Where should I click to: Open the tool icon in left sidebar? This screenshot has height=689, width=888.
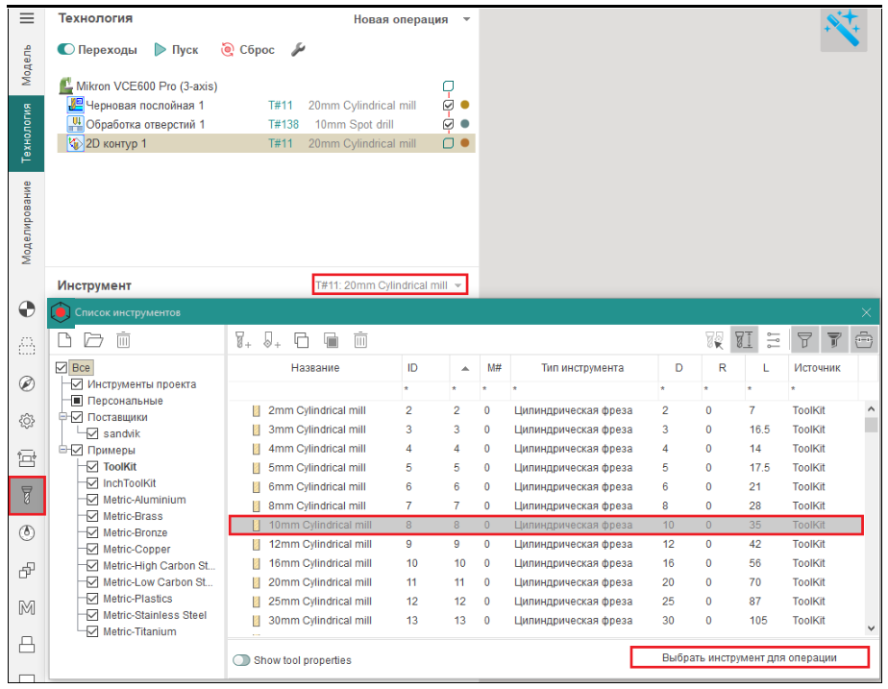(x=27, y=493)
